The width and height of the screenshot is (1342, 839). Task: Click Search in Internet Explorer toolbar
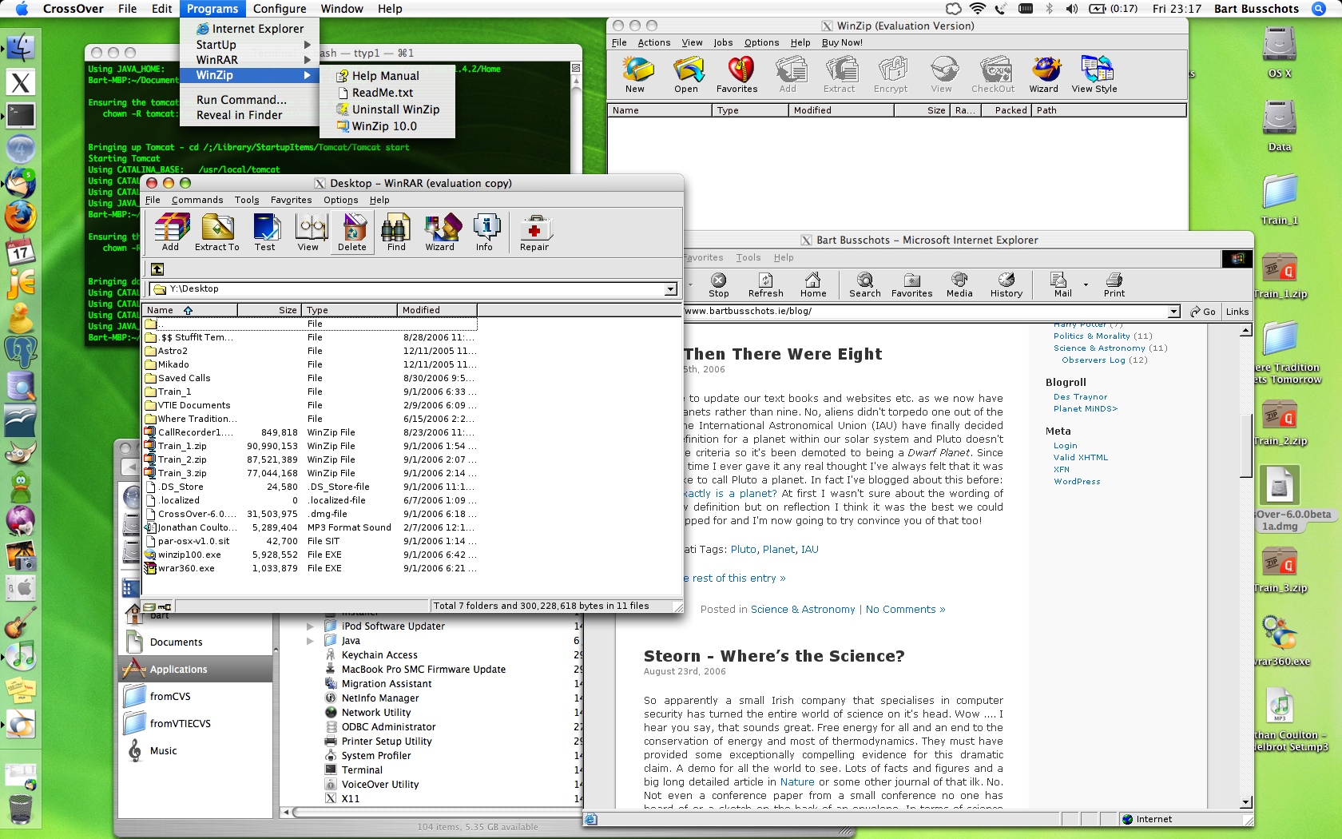click(x=865, y=284)
